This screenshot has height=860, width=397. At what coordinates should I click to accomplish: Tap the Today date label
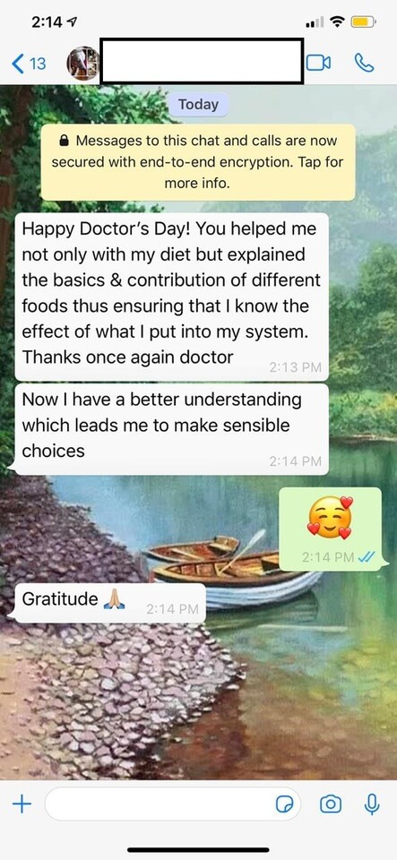198,104
